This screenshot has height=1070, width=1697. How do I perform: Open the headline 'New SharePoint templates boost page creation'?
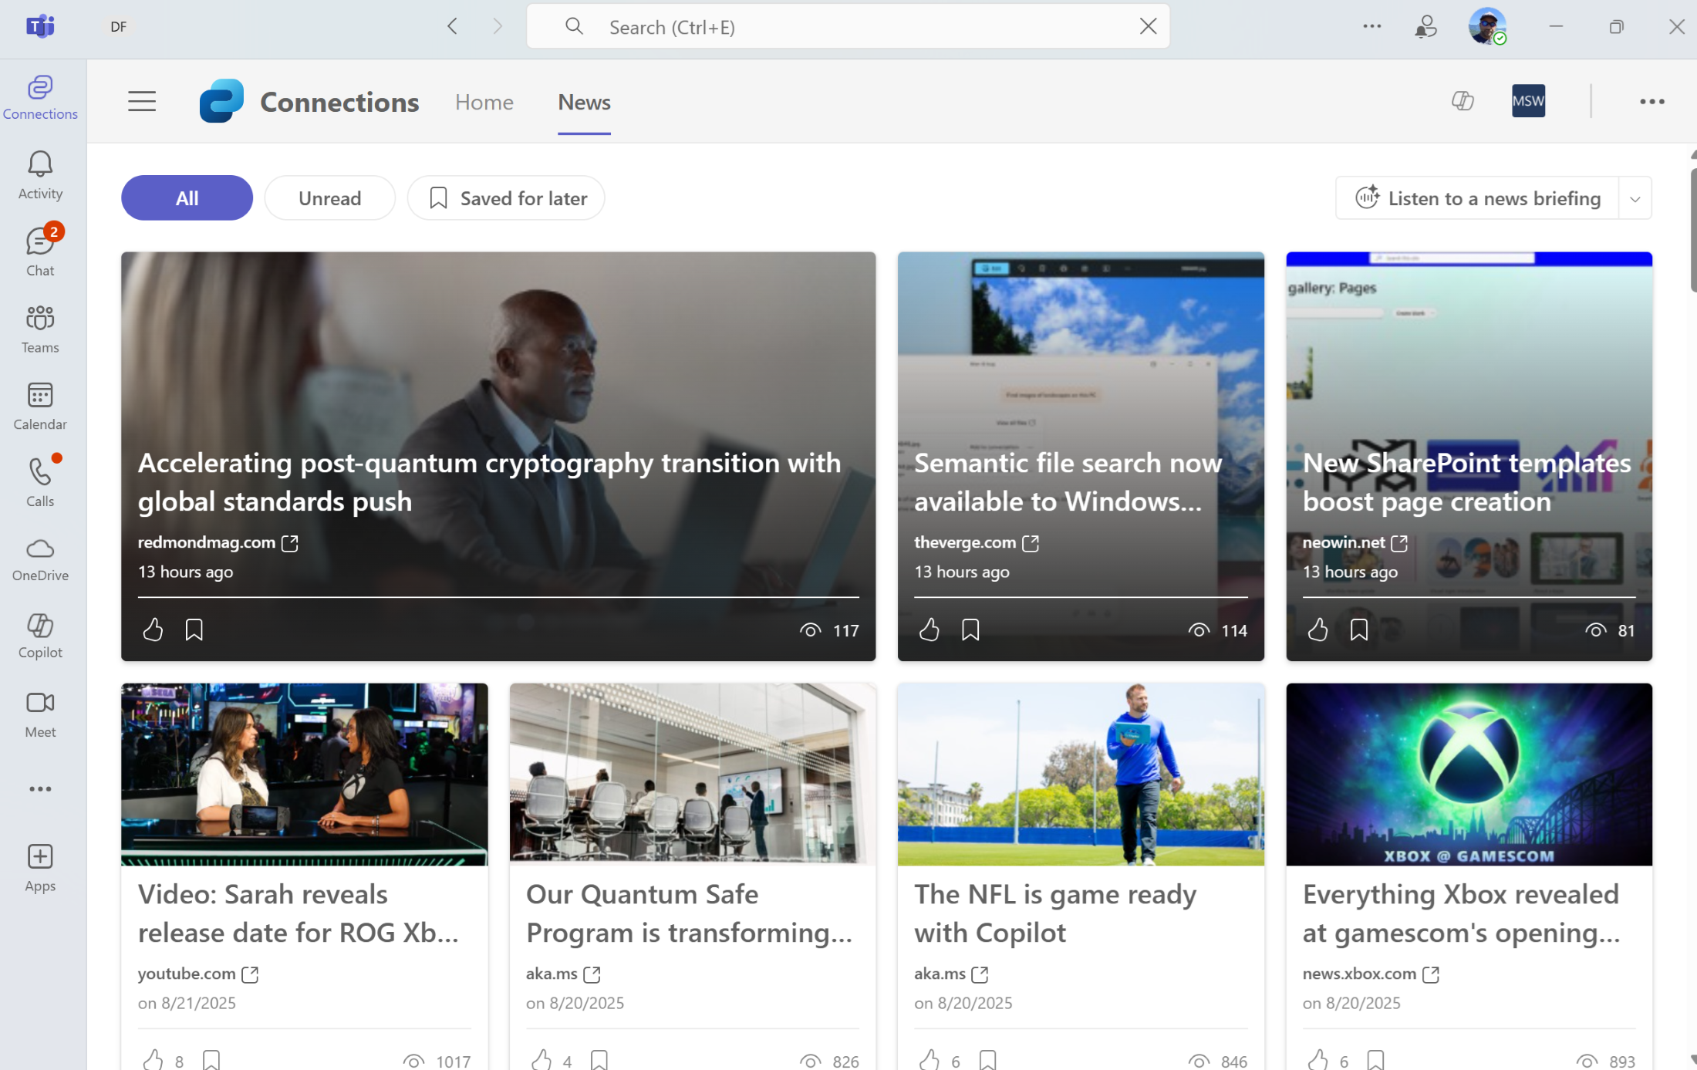(x=1467, y=482)
